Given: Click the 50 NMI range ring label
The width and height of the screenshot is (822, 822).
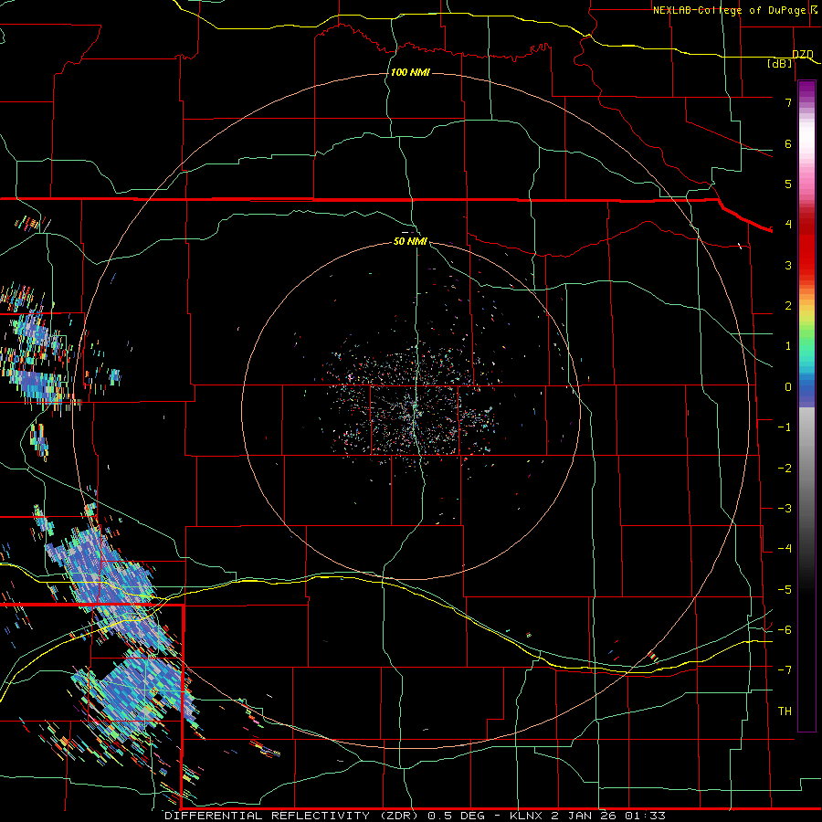Looking at the screenshot, I should tap(410, 241).
